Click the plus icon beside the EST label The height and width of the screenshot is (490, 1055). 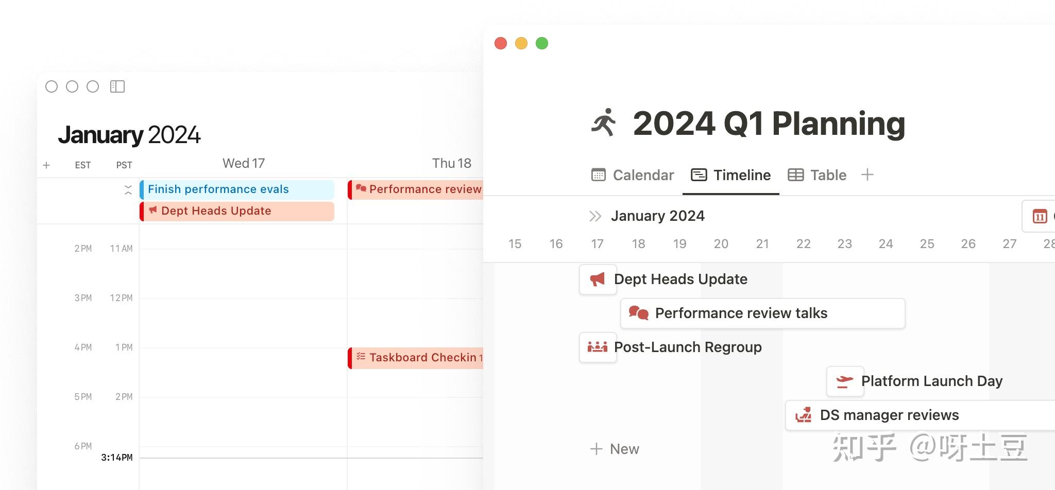46,165
